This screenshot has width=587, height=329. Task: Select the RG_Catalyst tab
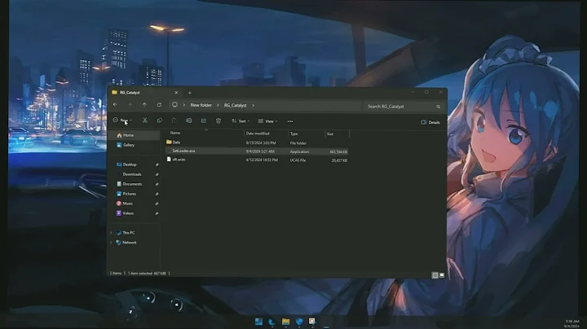coord(145,92)
